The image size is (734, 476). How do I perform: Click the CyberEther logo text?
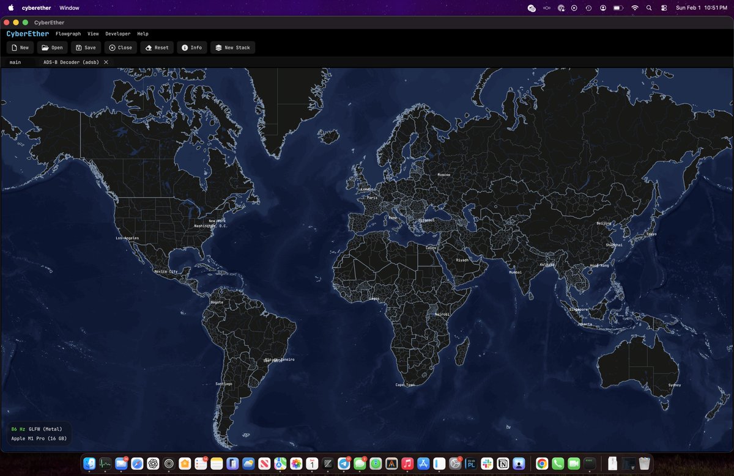(x=28, y=34)
